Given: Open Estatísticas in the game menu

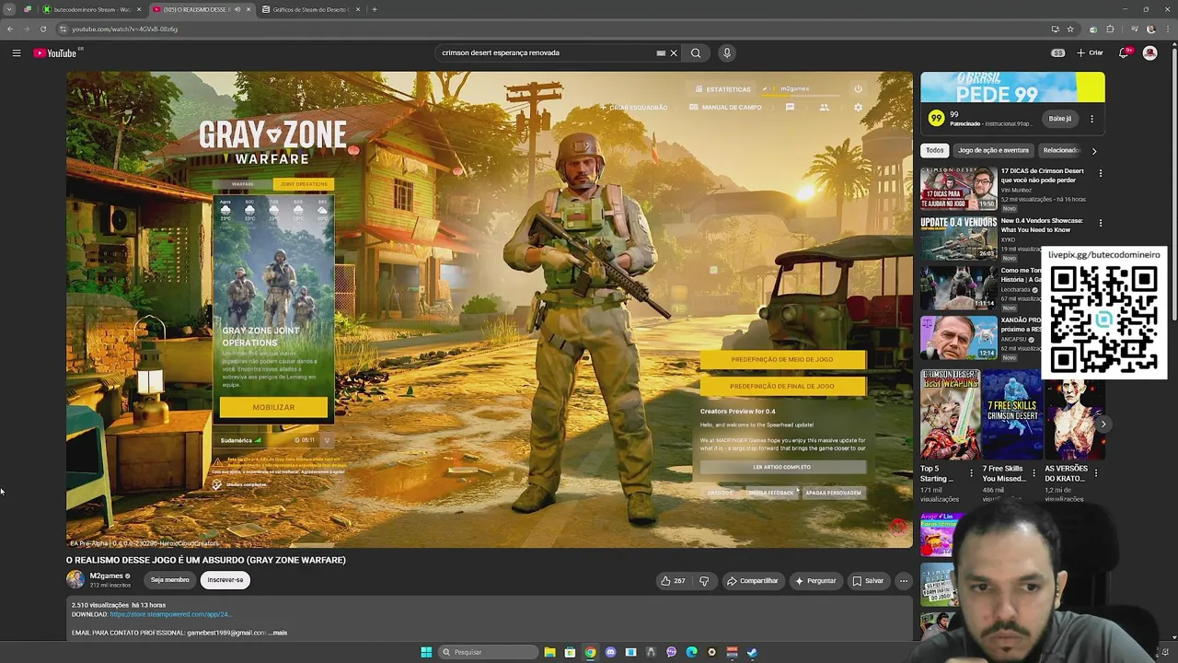Looking at the screenshot, I should click(x=723, y=89).
